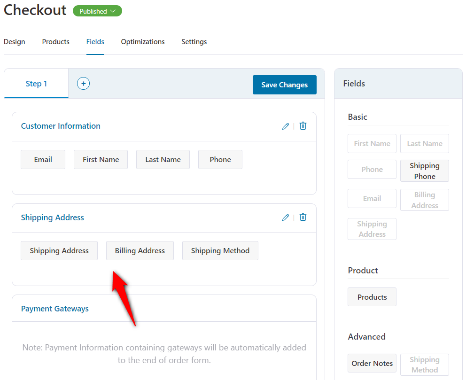This screenshot has width=466, height=380.
Task: Delete the Shipping Address section
Action: tap(303, 217)
